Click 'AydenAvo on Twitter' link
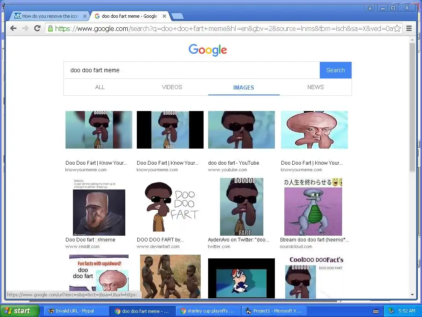The image size is (422, 317). pos(239,240)
